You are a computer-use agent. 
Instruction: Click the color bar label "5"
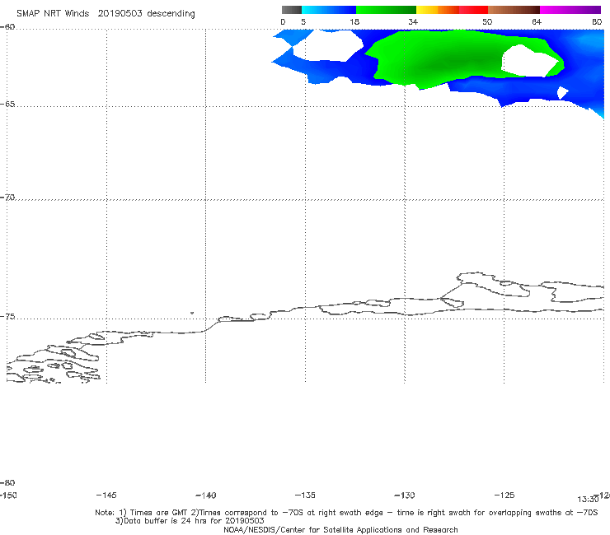click(303, 21)
